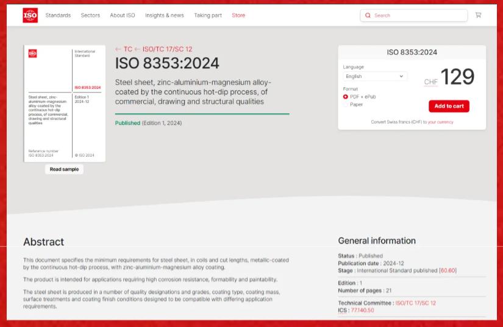Open the Taking part menu
This screenshot has width=503, height=327.
click(x=208, y=15)
